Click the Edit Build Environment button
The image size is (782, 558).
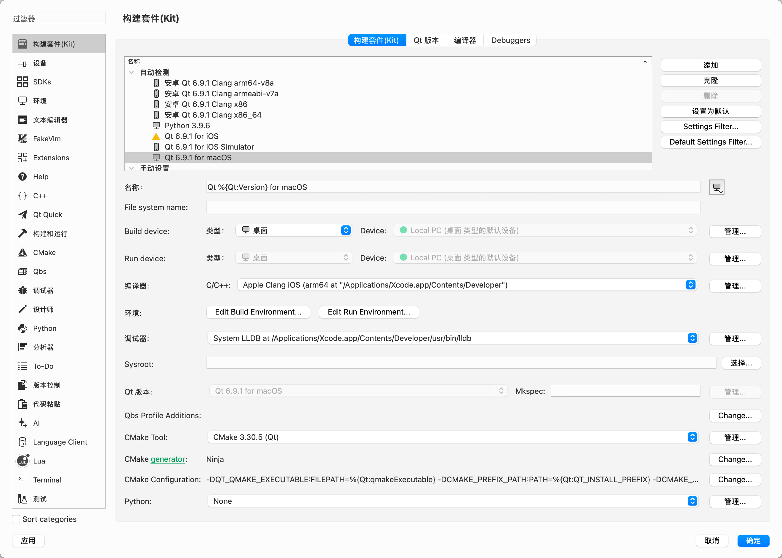coord(258,312)
